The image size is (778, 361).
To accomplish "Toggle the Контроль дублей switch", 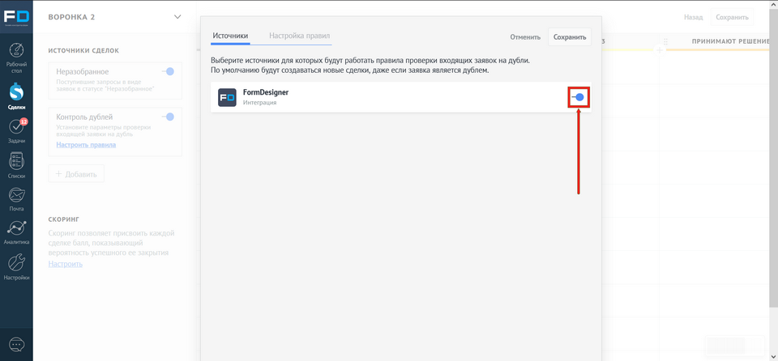I will (x=169, y=117).
